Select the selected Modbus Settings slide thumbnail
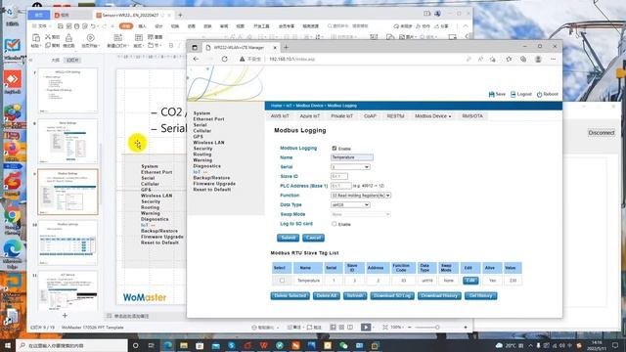 pyautogui.click(x=67, y=192)
